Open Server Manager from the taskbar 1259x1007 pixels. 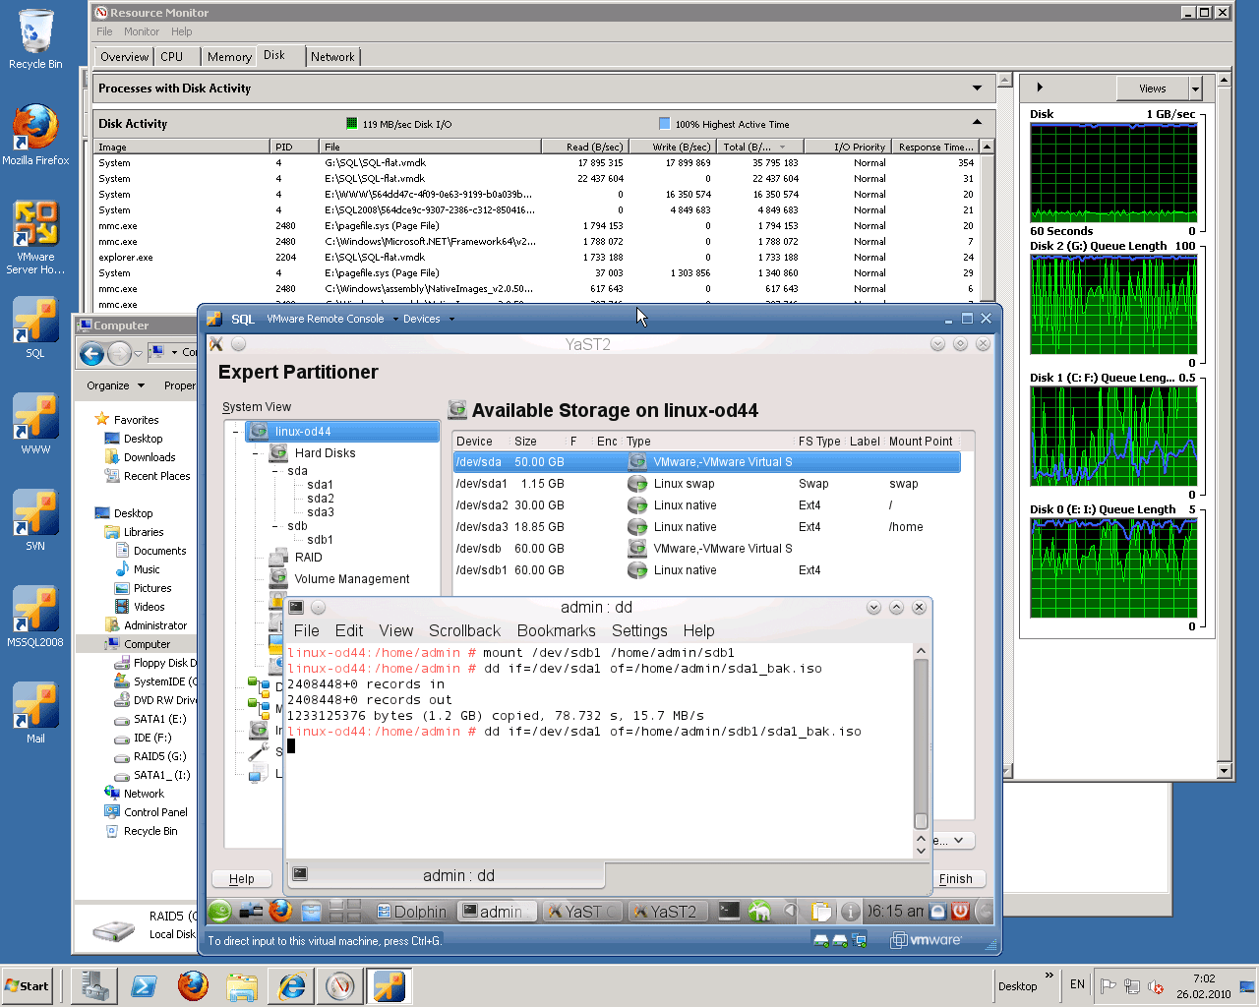(94, 985)
